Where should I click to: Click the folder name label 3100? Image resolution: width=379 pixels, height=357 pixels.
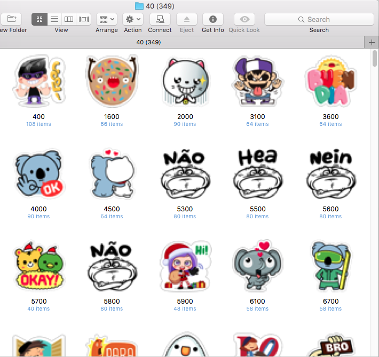coord(258,117)
